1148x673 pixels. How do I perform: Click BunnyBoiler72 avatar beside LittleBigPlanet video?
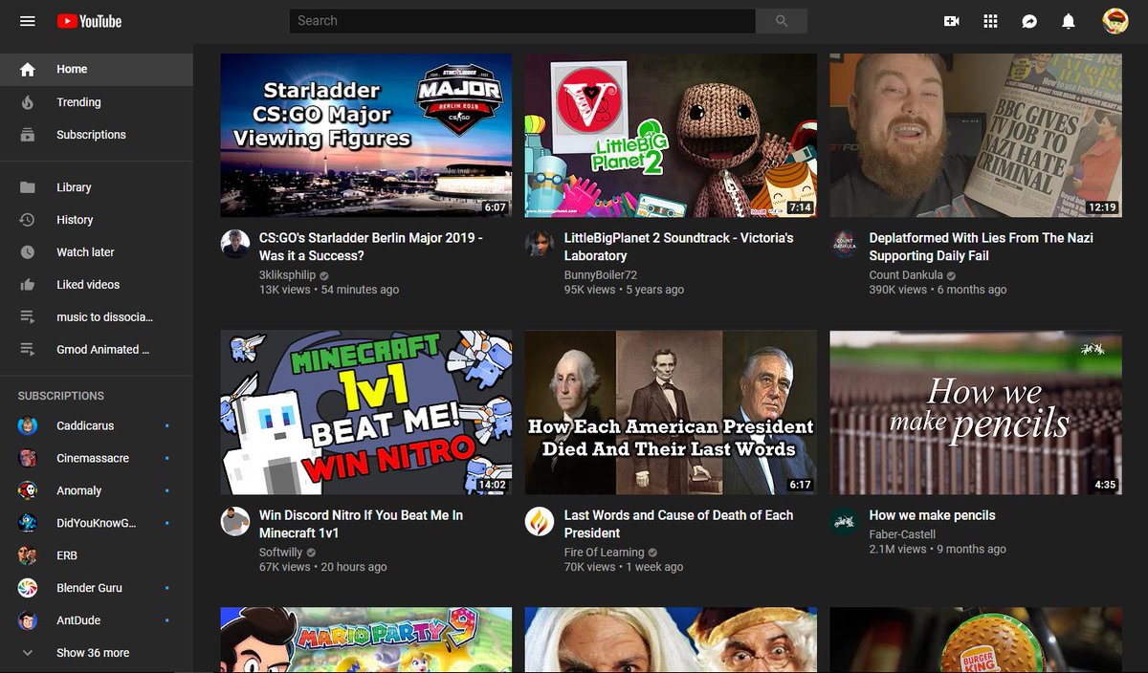(x=540, y=244)
